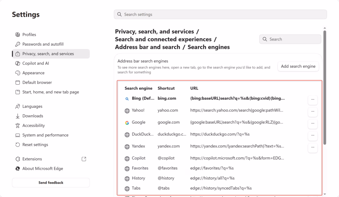Go back to Privacy, search, and services breadcrumb
This screenshot has width=339, height=197.
point(154,31)
